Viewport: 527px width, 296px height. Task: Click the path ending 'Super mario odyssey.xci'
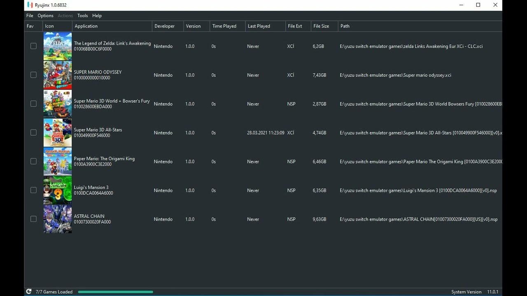[395, 75]
